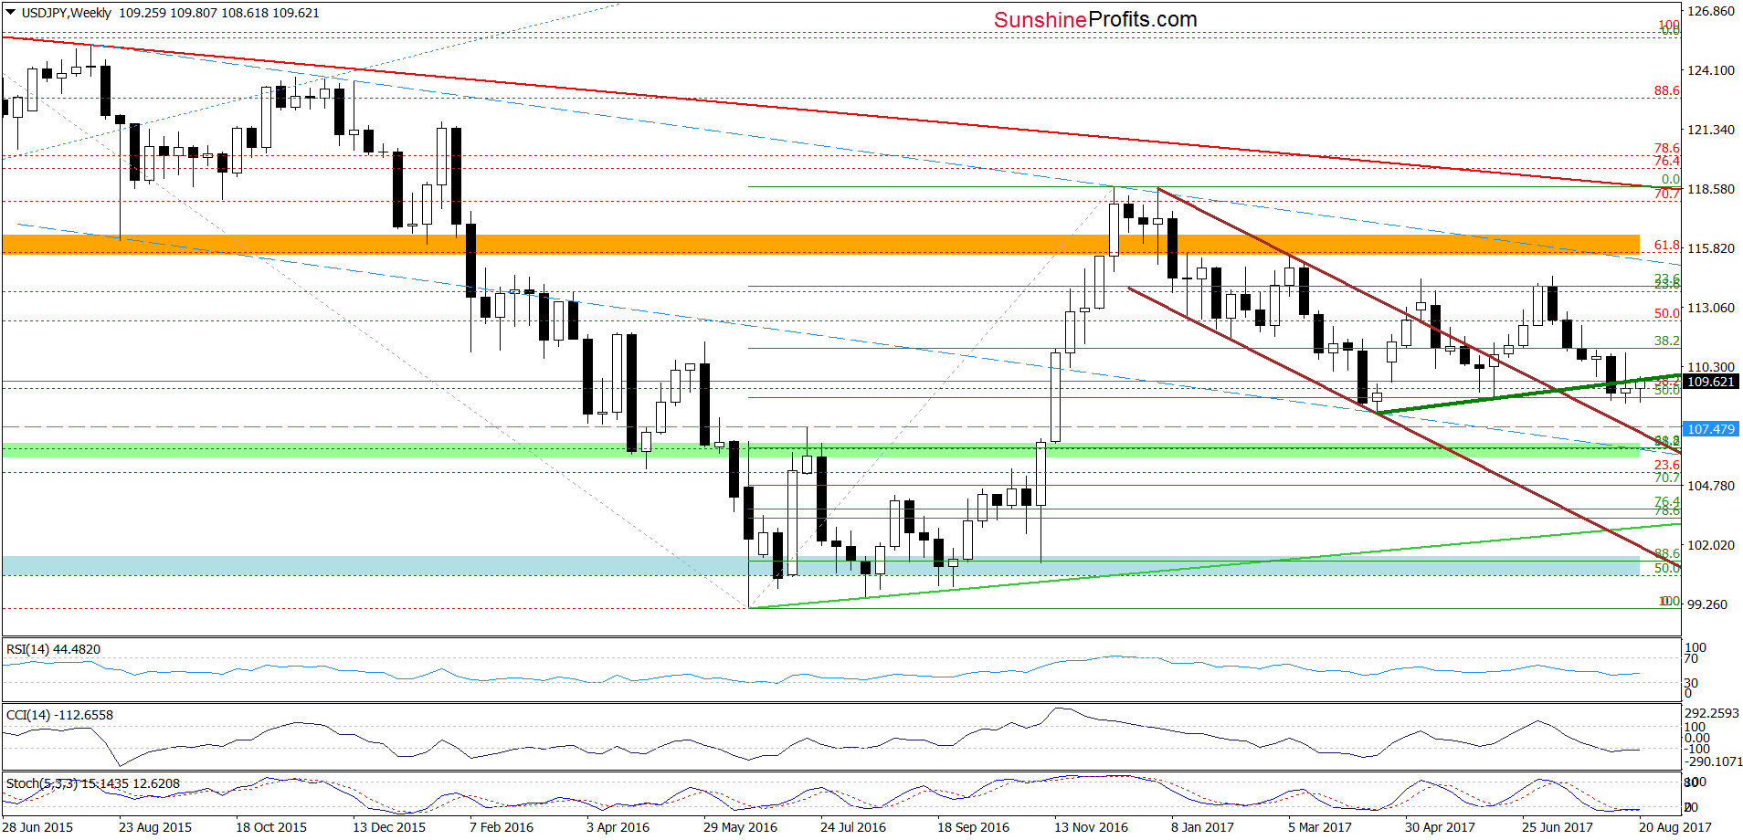Select the high value 109.807 in header
1743x840 pixels.
[194, 13]
